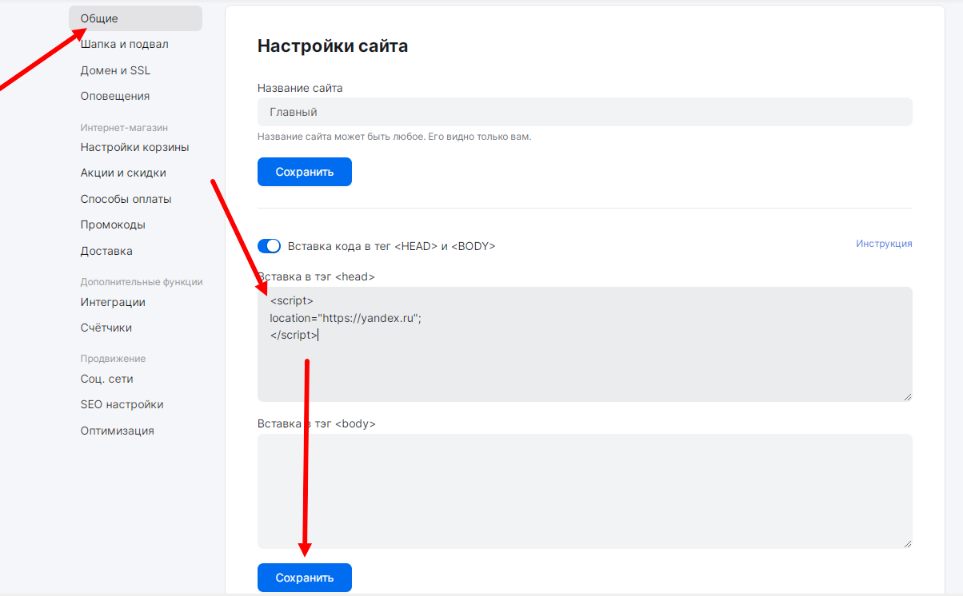Select Акции и скидки menu item
963x596 pixels.
pyautogui.click(x=123, y=173)
